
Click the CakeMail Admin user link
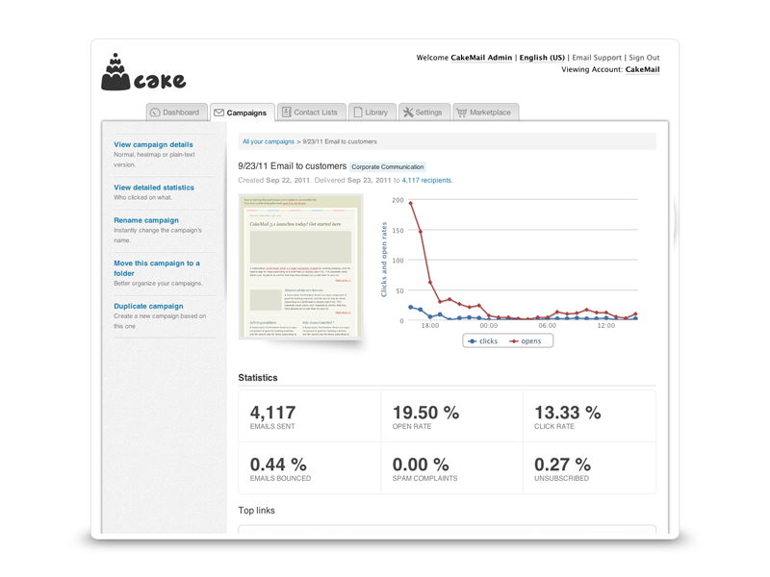[481, 58]
